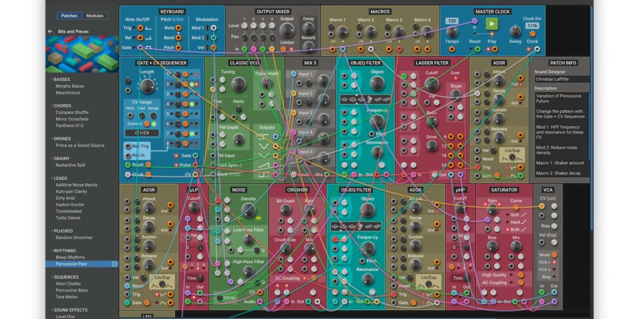Switch to the Modules tab
639x319 pixels.
tap(95, 16)
